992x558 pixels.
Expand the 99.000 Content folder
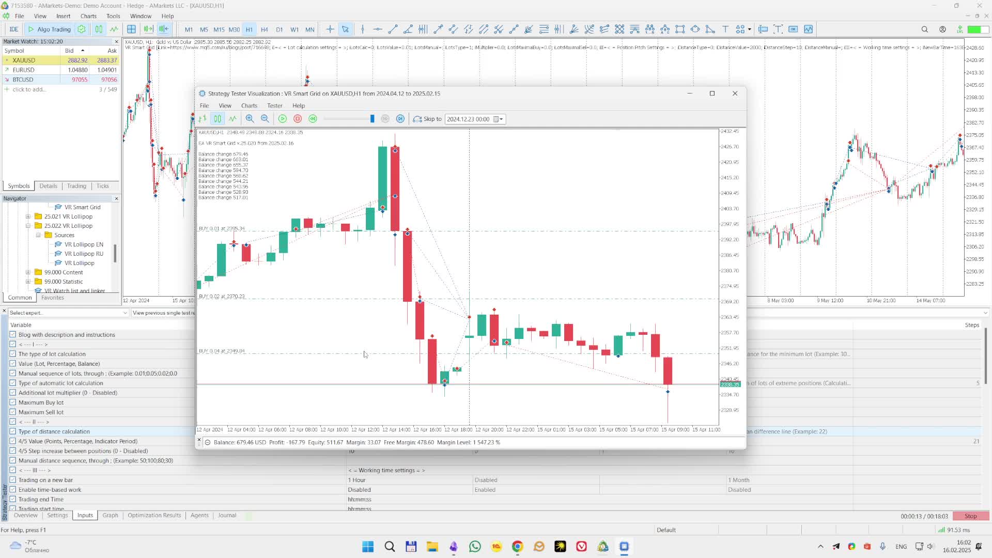(28, 272)
